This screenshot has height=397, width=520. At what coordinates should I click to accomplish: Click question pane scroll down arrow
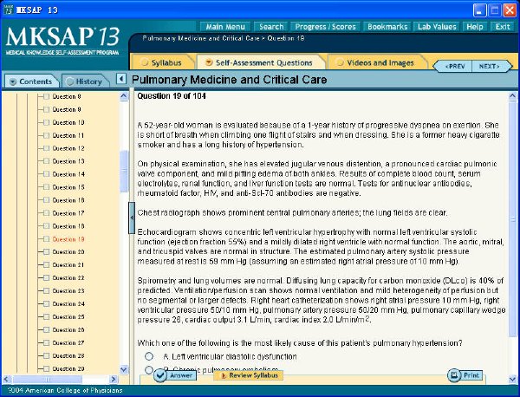[512, 379]
